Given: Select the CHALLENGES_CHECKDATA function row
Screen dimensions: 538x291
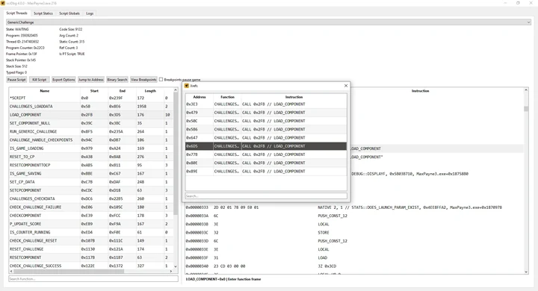Looking at the screenshot, I should pos(91,198).
